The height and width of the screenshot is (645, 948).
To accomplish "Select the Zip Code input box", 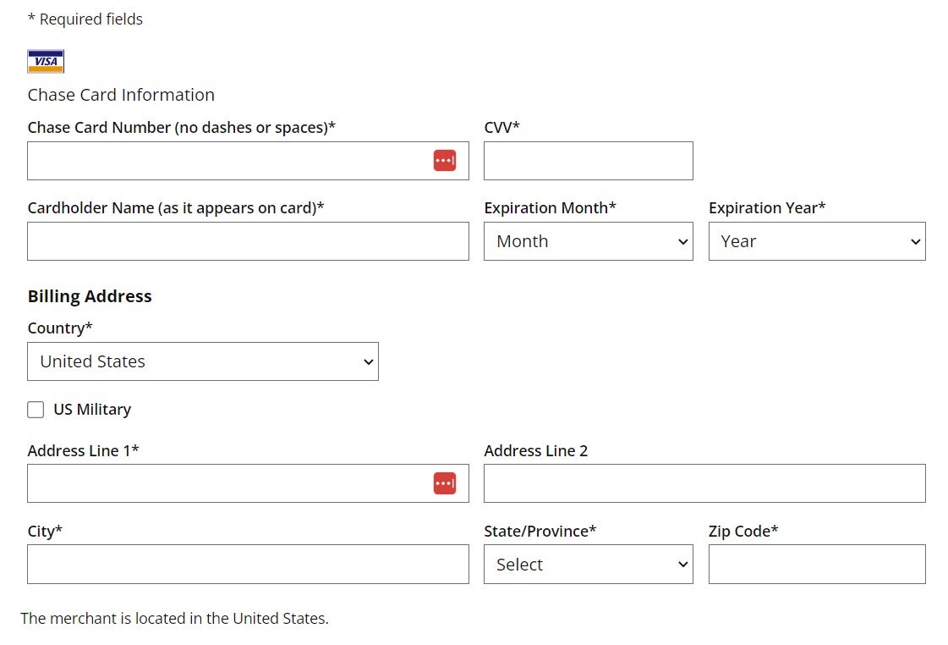I will pyautogui.click(x=816, y=565).
